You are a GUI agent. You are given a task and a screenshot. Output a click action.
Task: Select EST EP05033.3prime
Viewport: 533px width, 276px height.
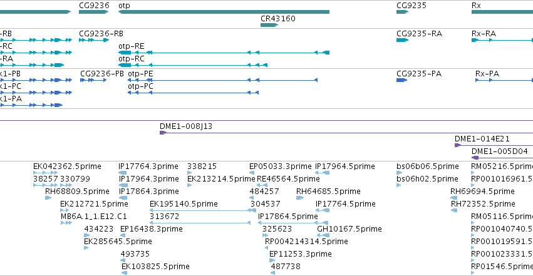click(x=252, y=173)
